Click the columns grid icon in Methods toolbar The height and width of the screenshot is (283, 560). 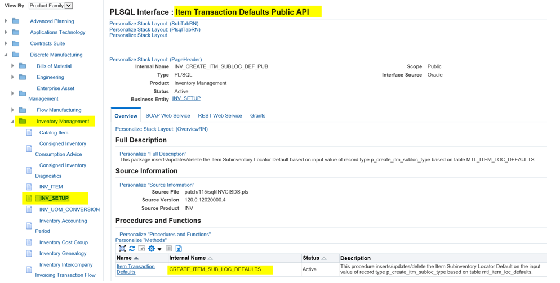click(x=168, y=249)
